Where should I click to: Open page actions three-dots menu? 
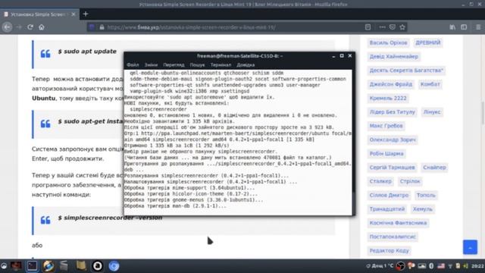(x=382, y=27)
